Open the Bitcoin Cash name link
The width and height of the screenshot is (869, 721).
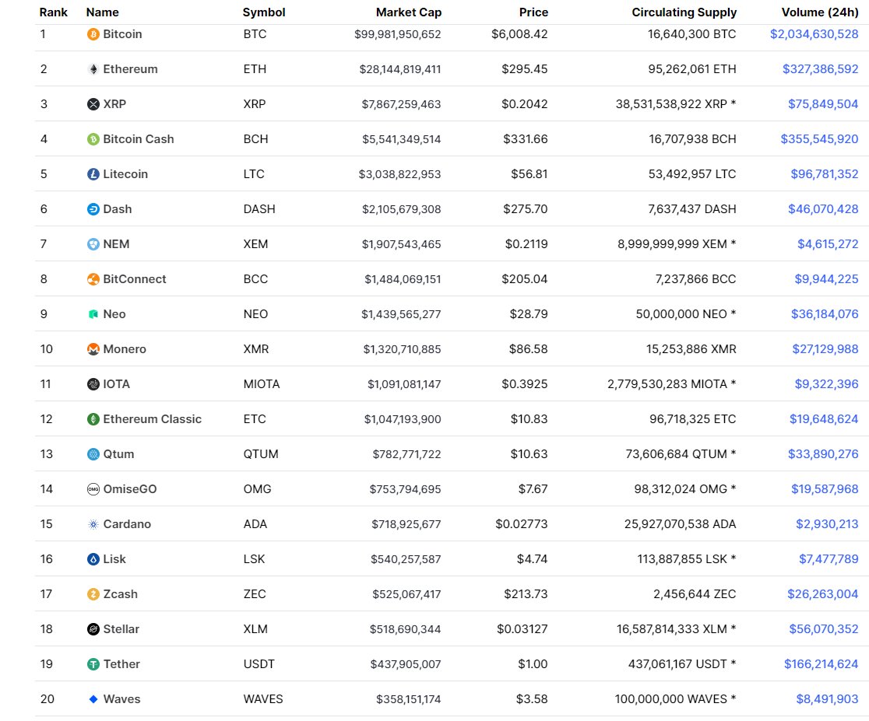point(139,139)
